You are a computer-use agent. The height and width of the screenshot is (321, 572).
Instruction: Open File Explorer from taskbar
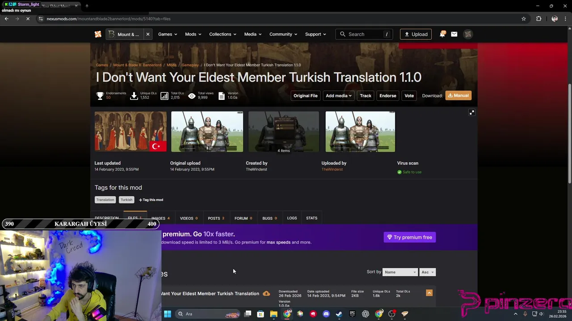coord(273,314)
